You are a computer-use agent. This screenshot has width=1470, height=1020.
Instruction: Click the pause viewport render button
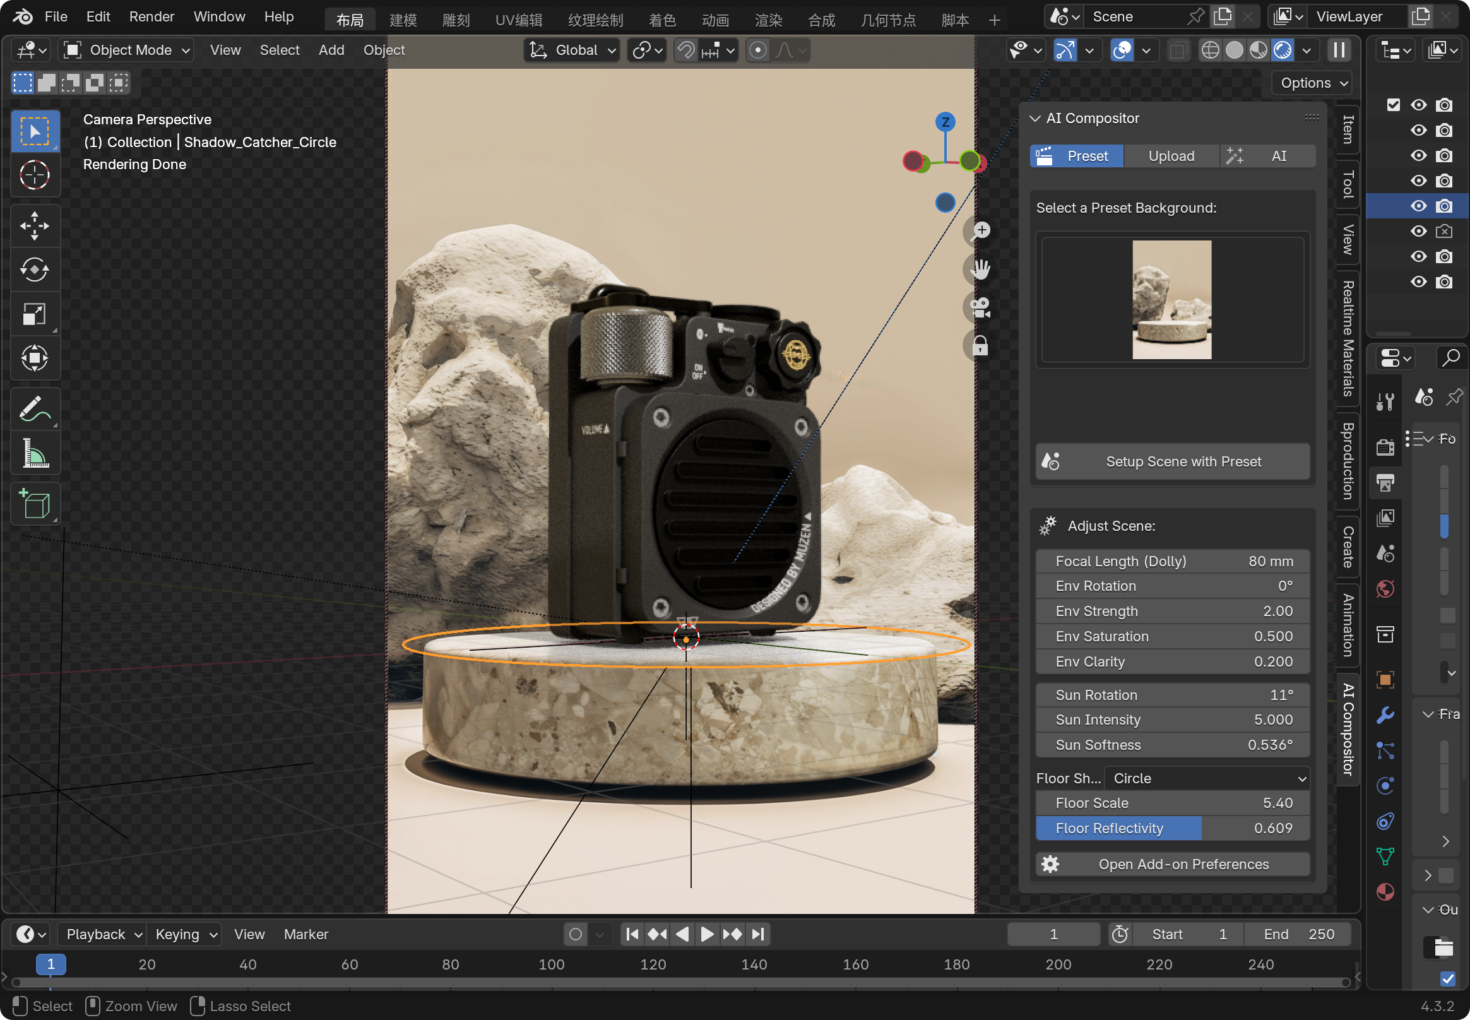click(x=1339, y=50)
